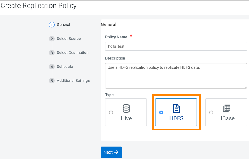Click into the Policy Name input field
This screenshot has width=249, height=159.
176,46
